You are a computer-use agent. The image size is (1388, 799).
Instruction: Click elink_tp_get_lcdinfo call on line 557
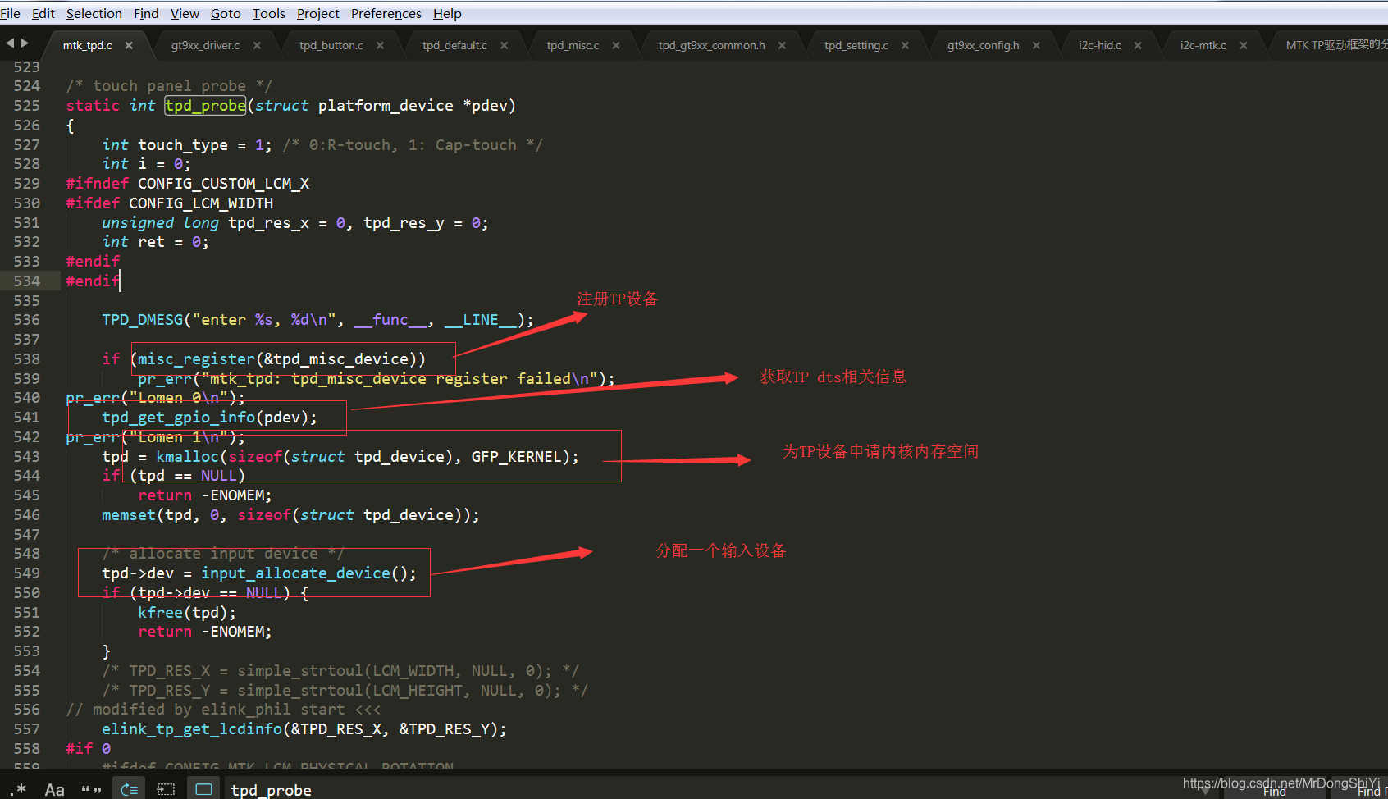pos(192,728)
